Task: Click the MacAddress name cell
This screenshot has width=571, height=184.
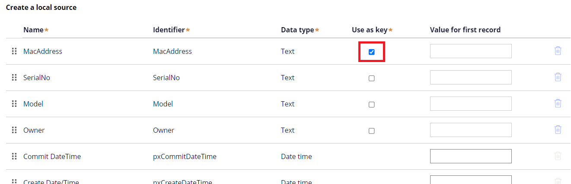Action: (43, 51)
